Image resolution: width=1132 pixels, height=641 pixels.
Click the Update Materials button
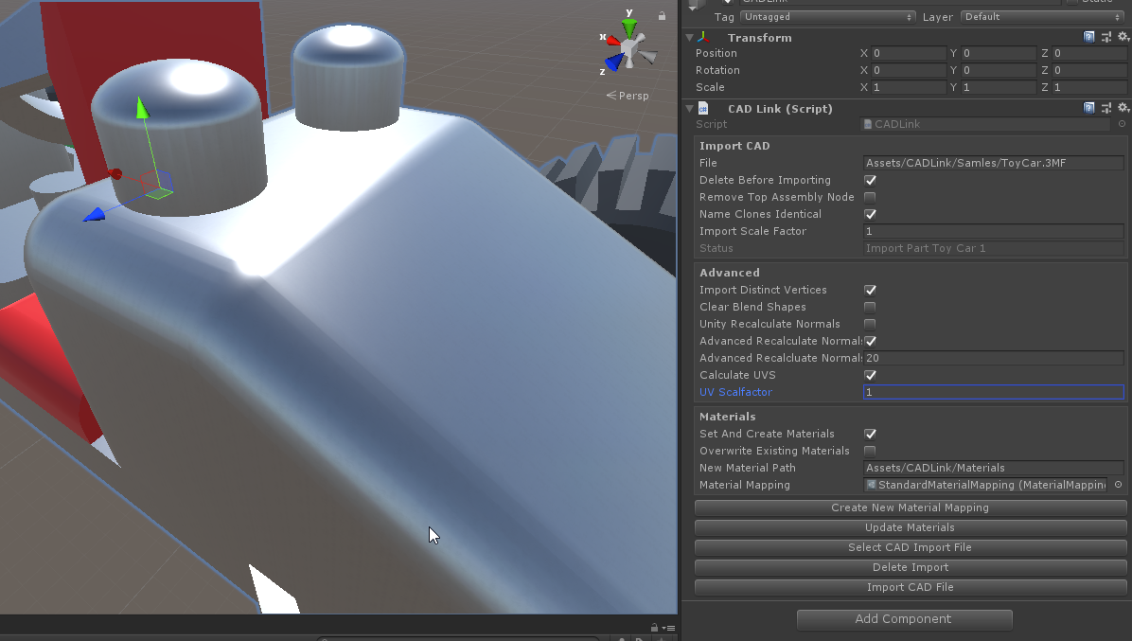click(x=910, y=527)
